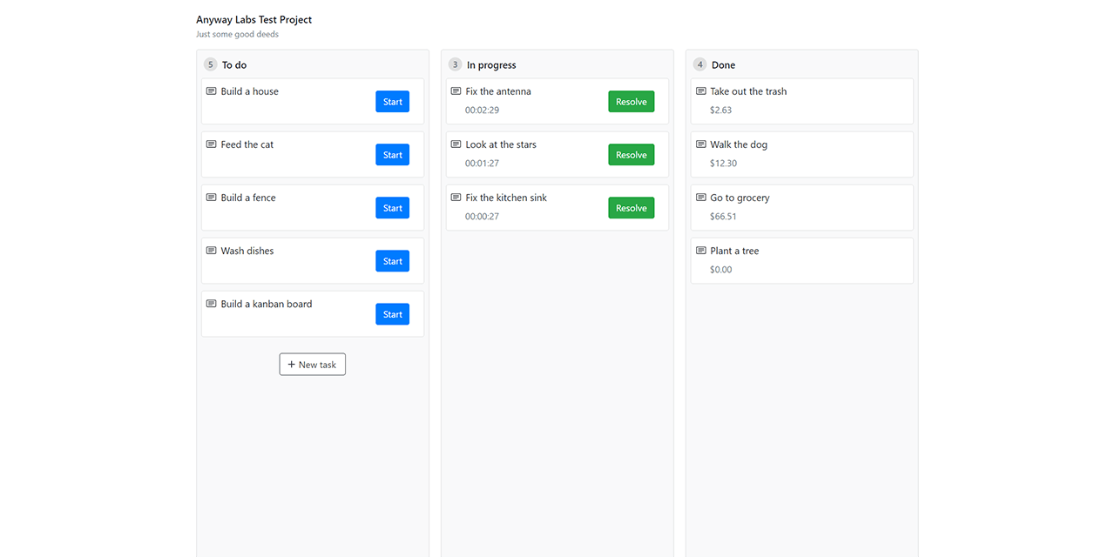This screenshot has height=557, width=1115.
Task: Select the Anyway Labs Test Project title
Action: (x=253, y=20)
